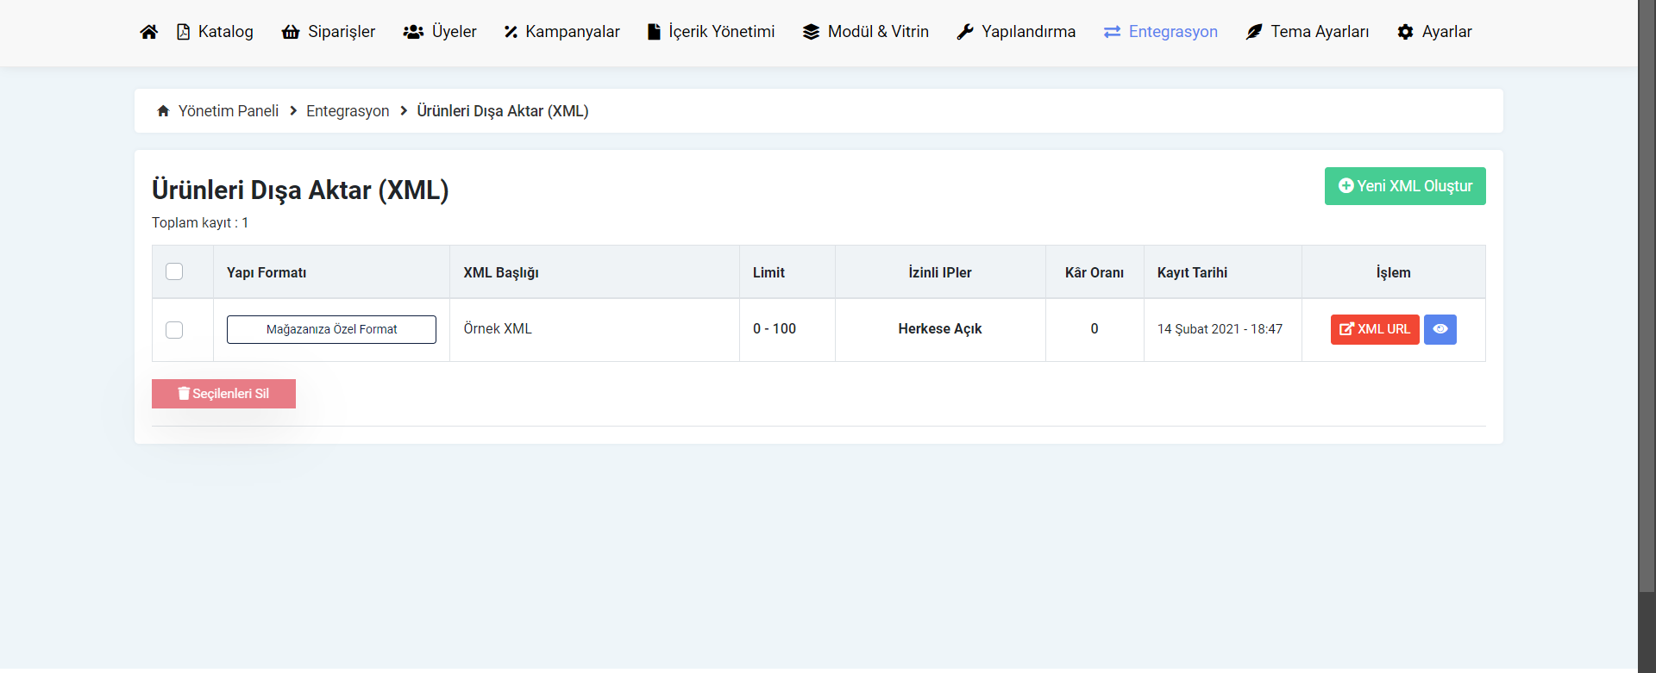Expand the Entegrasyon menu
Viewport: 1656px width, 673px height.
1161,32
